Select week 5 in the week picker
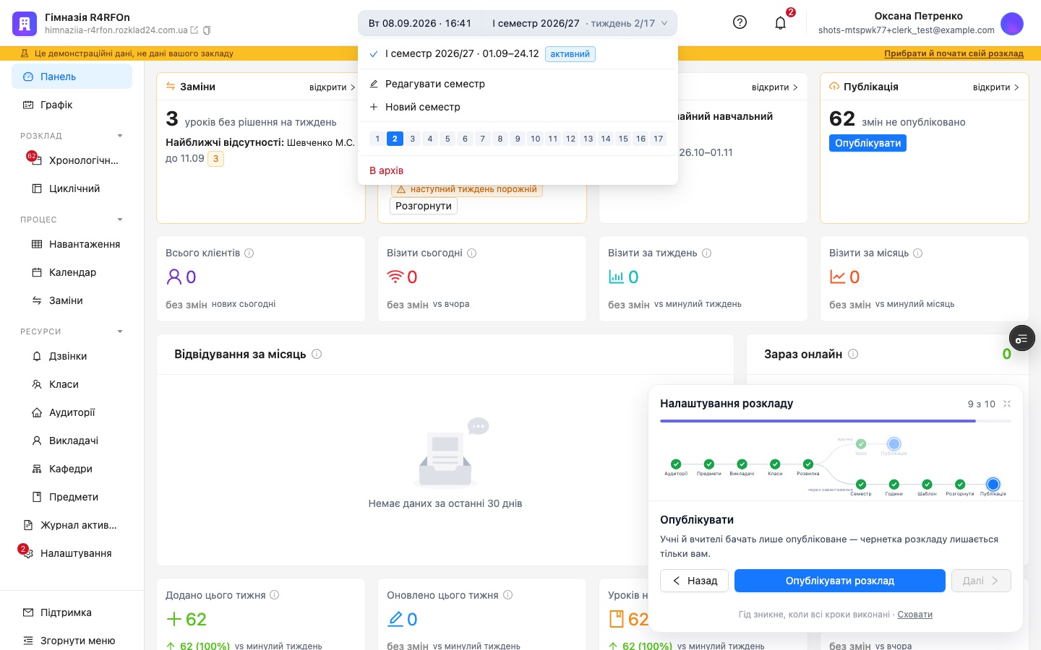Viewport: 1041px width, 650px height. (447, 139)
